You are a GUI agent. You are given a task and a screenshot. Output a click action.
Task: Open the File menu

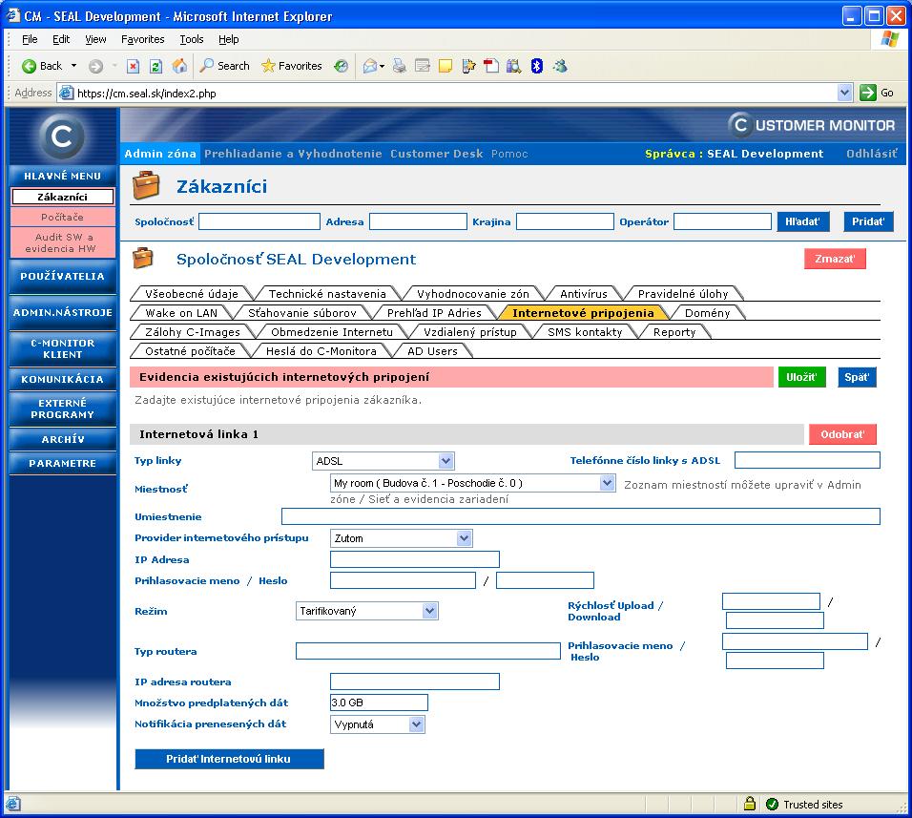30,39
